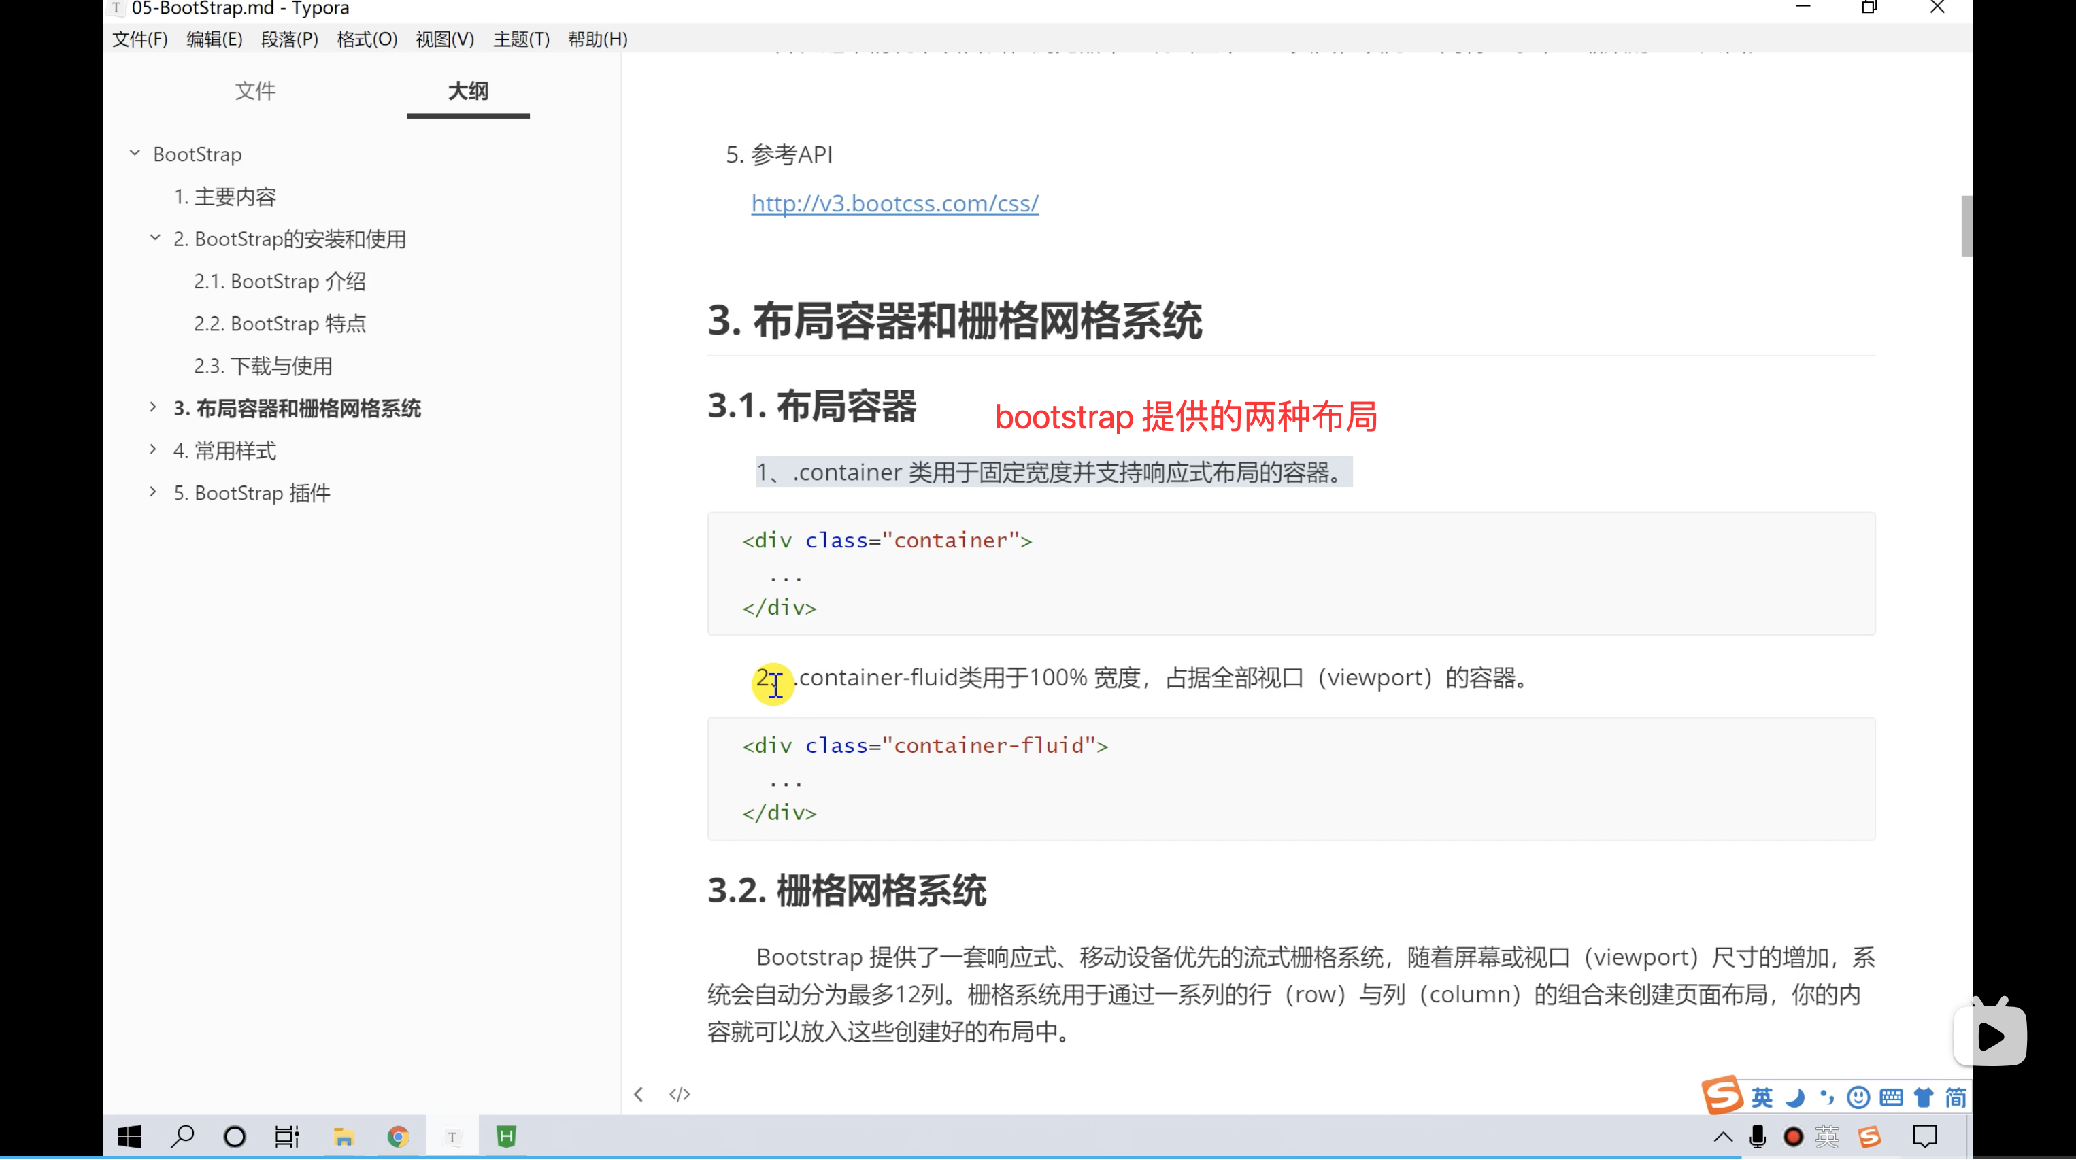
Task: Open the taskbar search icon
Action: coord(182,1137)
